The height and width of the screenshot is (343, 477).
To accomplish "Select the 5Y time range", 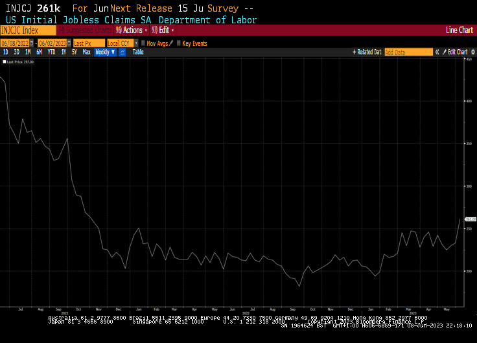I will 75,52.
